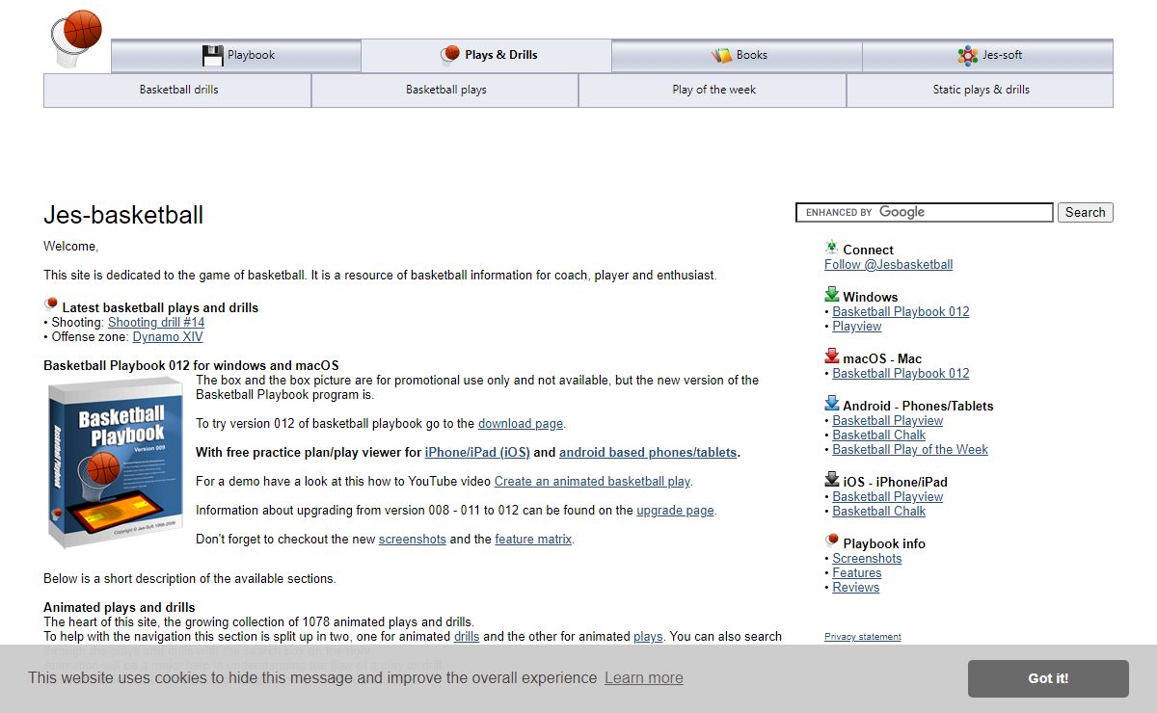Open Dynamo XIV link
Viewport: 1157px width, 713px height.
tap(168, 337)
